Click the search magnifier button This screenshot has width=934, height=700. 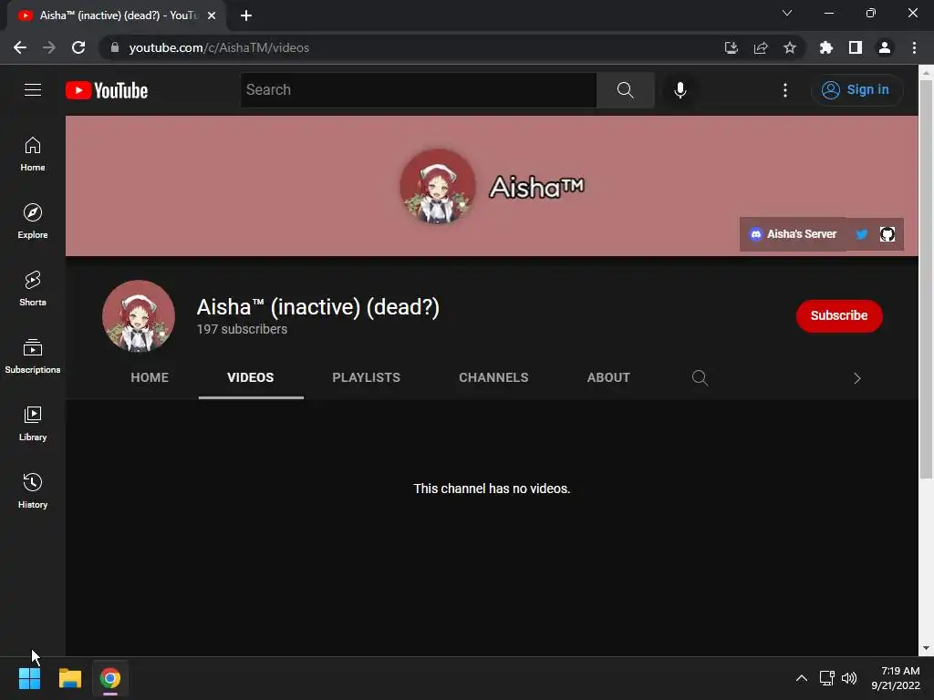[625, 90]
